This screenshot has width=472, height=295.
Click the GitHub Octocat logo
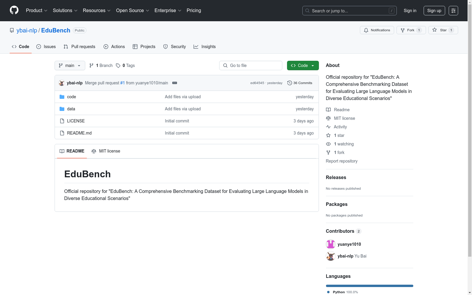[x=14, y=10]
